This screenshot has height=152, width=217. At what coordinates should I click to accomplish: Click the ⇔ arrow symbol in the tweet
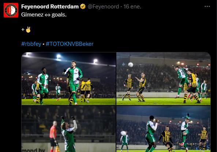click(48, 15)
